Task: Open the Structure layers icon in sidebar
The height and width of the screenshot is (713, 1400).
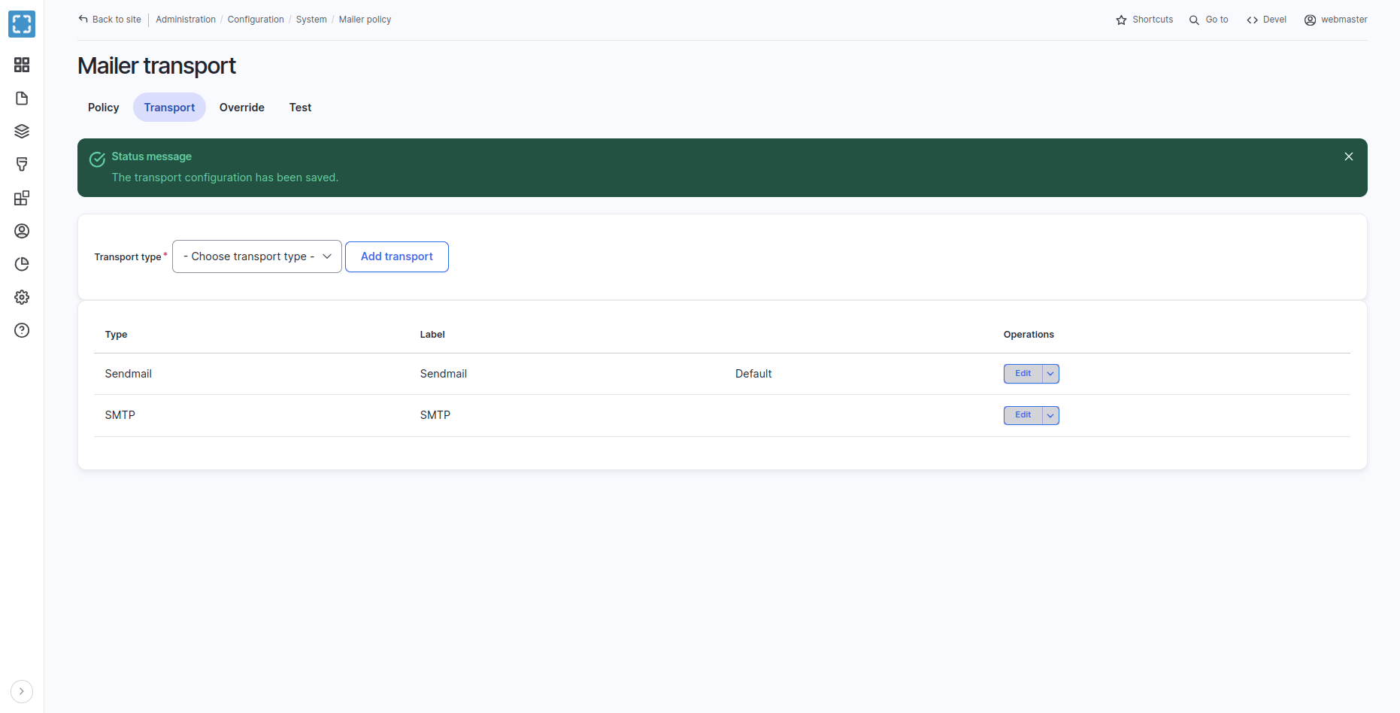Action: [22, 132]
